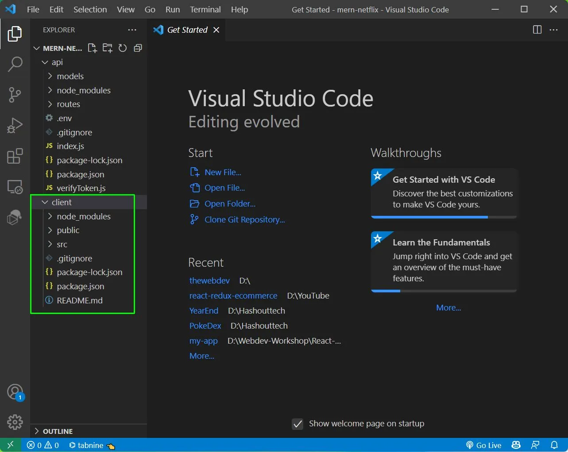
Task: Open the Go menu
Action: coord(150,9)
